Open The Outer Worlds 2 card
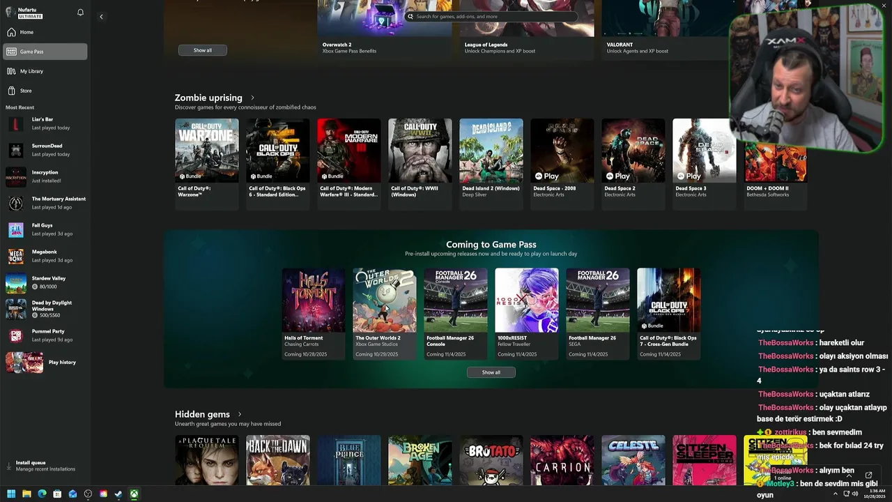The height and width of the screenshot is (502, 892). pyautogui.click(x=385, y=314)
